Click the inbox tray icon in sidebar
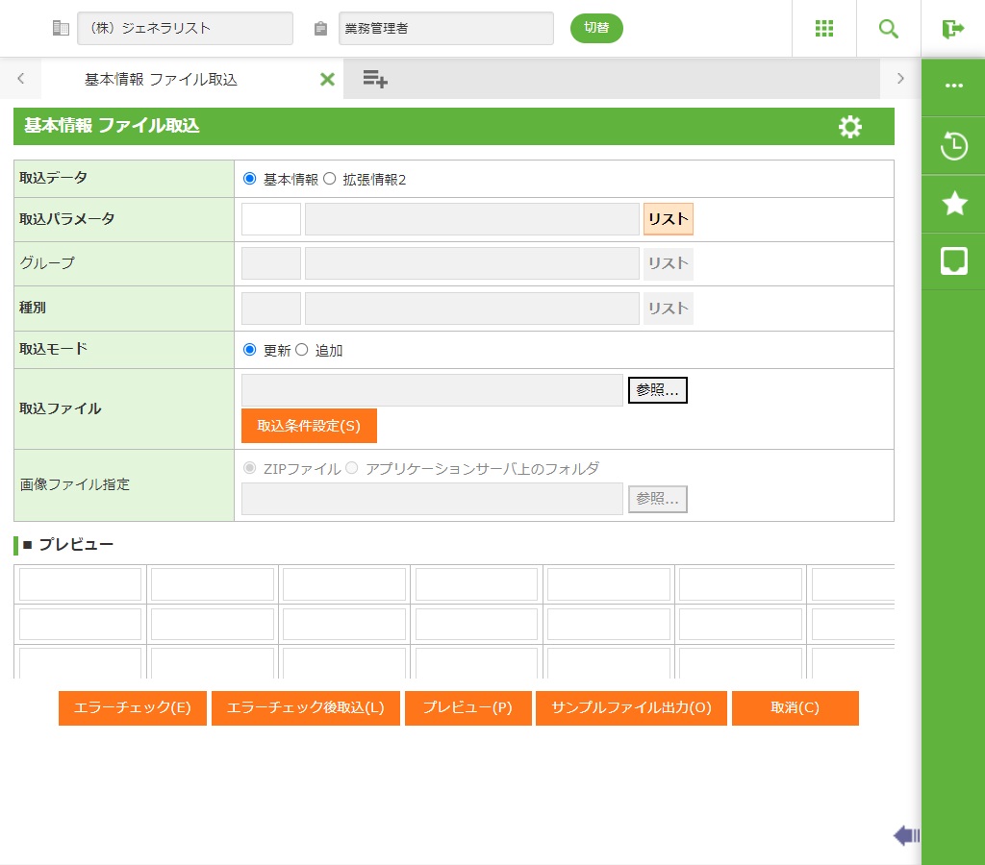Image resolution: width=985 pixels, height=865 pixels. pos(953,260)
